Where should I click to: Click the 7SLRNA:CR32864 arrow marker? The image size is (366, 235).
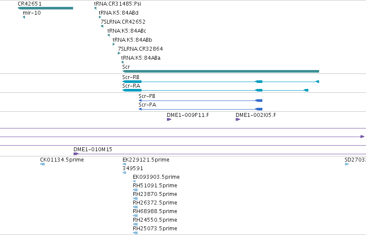point(119,53)
